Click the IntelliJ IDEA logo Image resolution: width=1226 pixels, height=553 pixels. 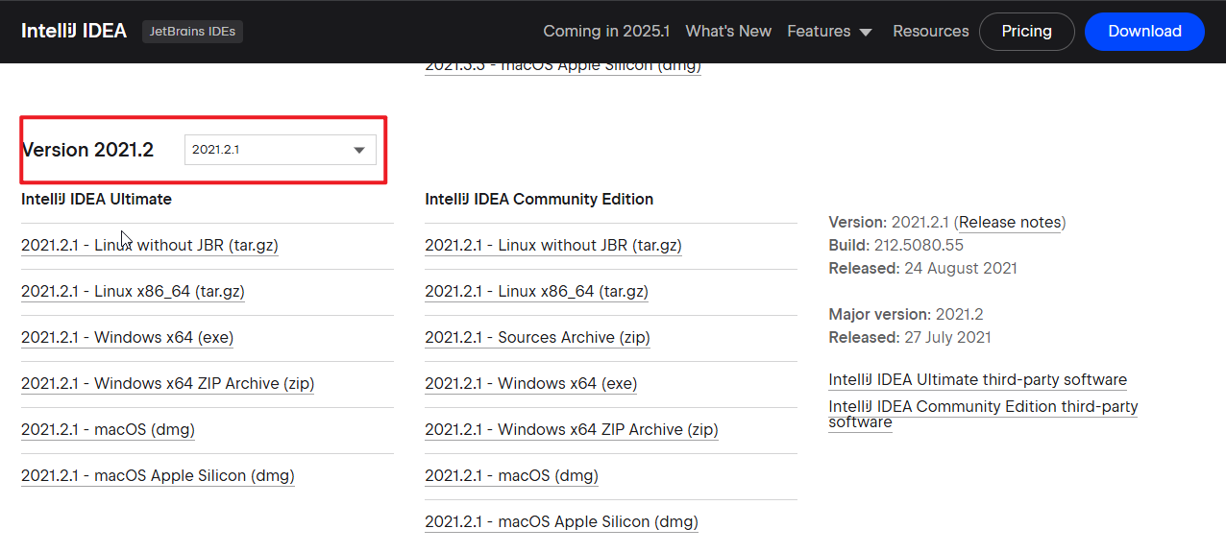click(x=74, y=31)
